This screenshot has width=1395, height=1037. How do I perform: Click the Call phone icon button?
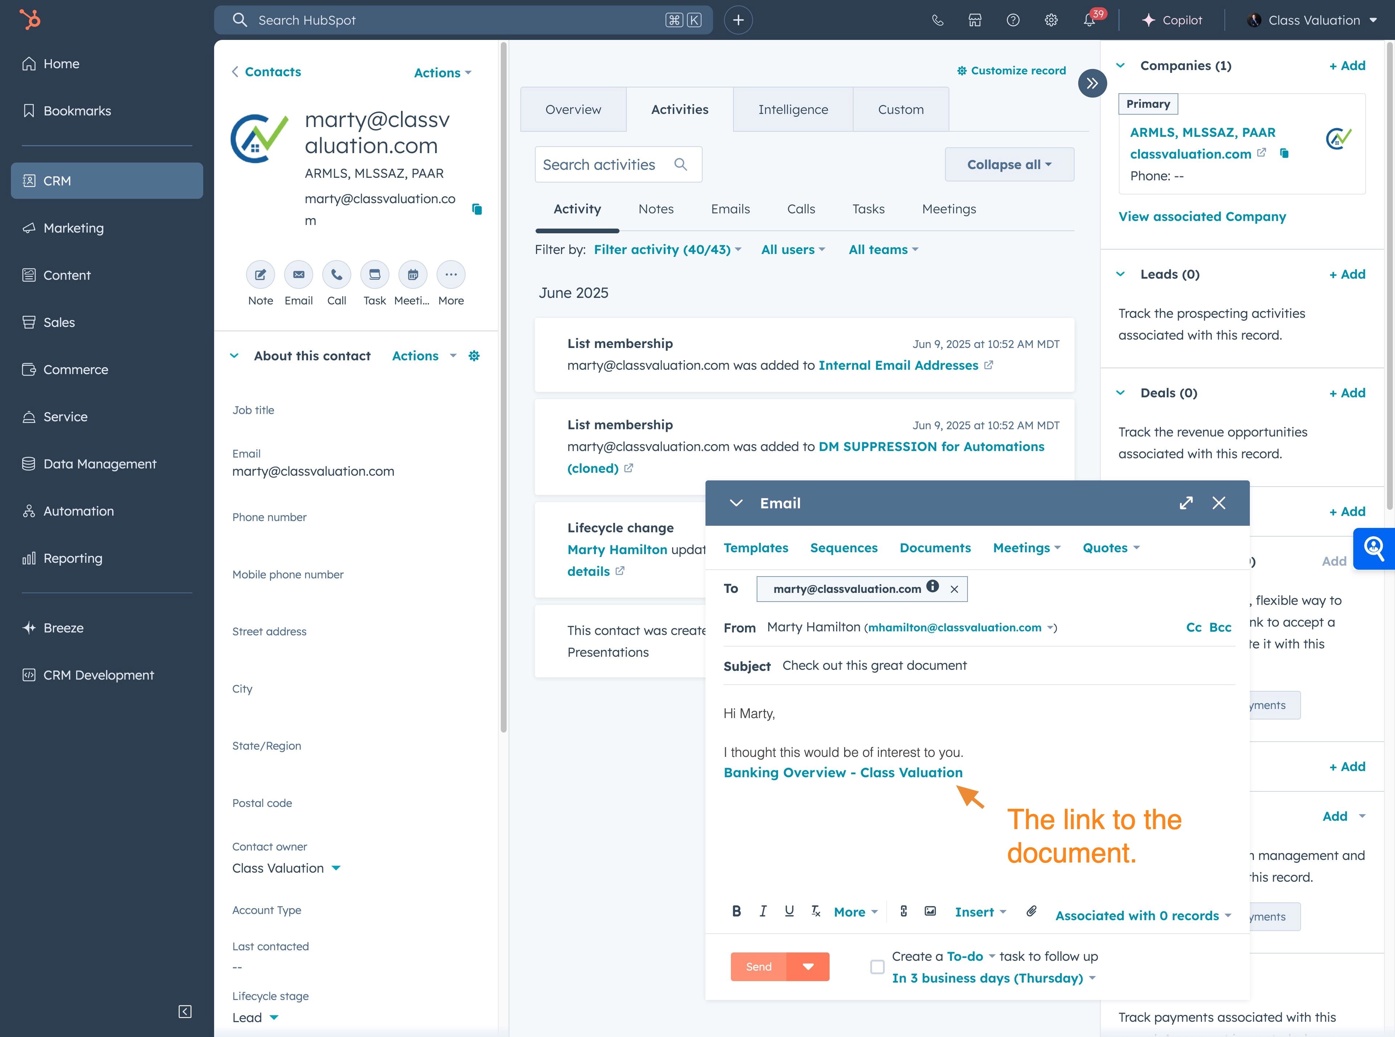[x=336, y=275]
